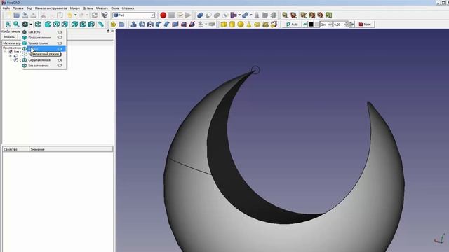This screenshot has width=449, height=252.
Task: Choose 'Скрытая линия' draw style entry
Action: pyautogui.click(x=44, y=60)
